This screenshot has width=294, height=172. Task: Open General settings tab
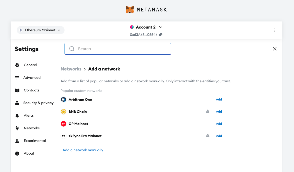30,65
